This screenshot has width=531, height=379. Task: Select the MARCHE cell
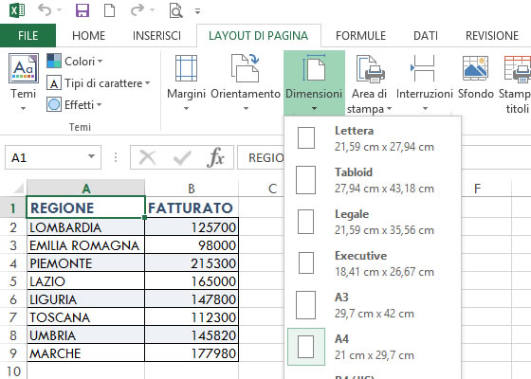click(x=86, y=353)
